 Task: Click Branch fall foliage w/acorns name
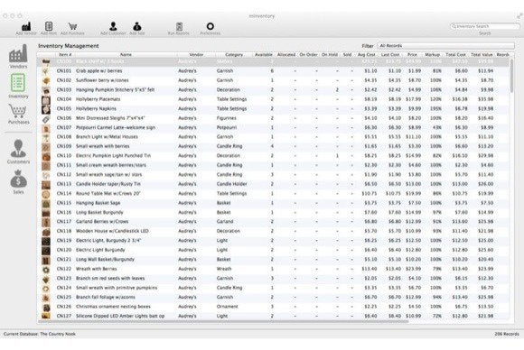(x=106, y=298)
